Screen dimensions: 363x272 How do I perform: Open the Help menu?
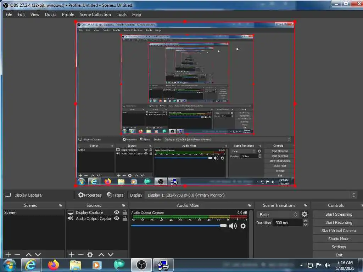point(136,14)
